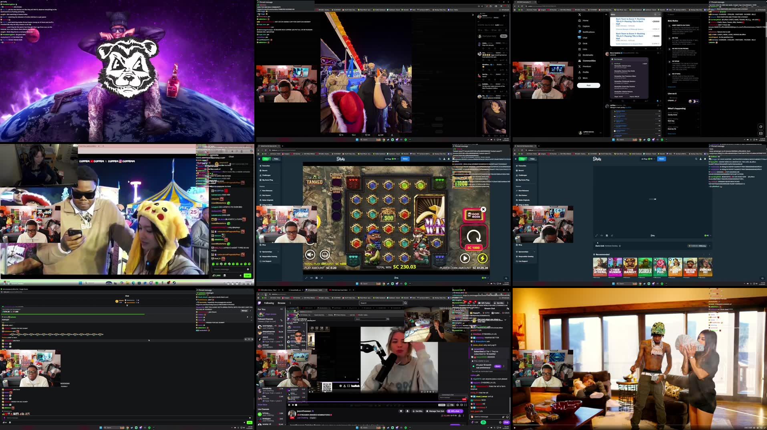Screen dimensions: 767x430
Task: Click the Post button on X
Action: pyautogui.click(x=589, y=86)
